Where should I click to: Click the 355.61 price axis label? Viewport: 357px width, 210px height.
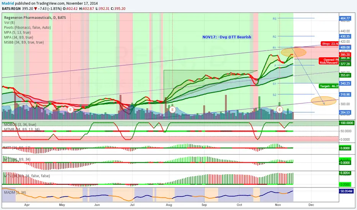pyautogui.click(x=345, y=75)
